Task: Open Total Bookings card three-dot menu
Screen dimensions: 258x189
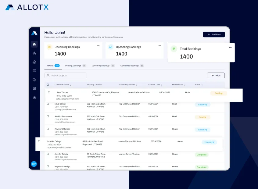Action: point(230,47)
